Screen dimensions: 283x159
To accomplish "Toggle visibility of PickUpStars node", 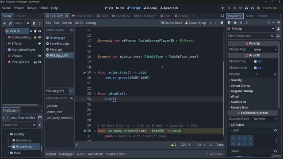I will tap(40, 62).
